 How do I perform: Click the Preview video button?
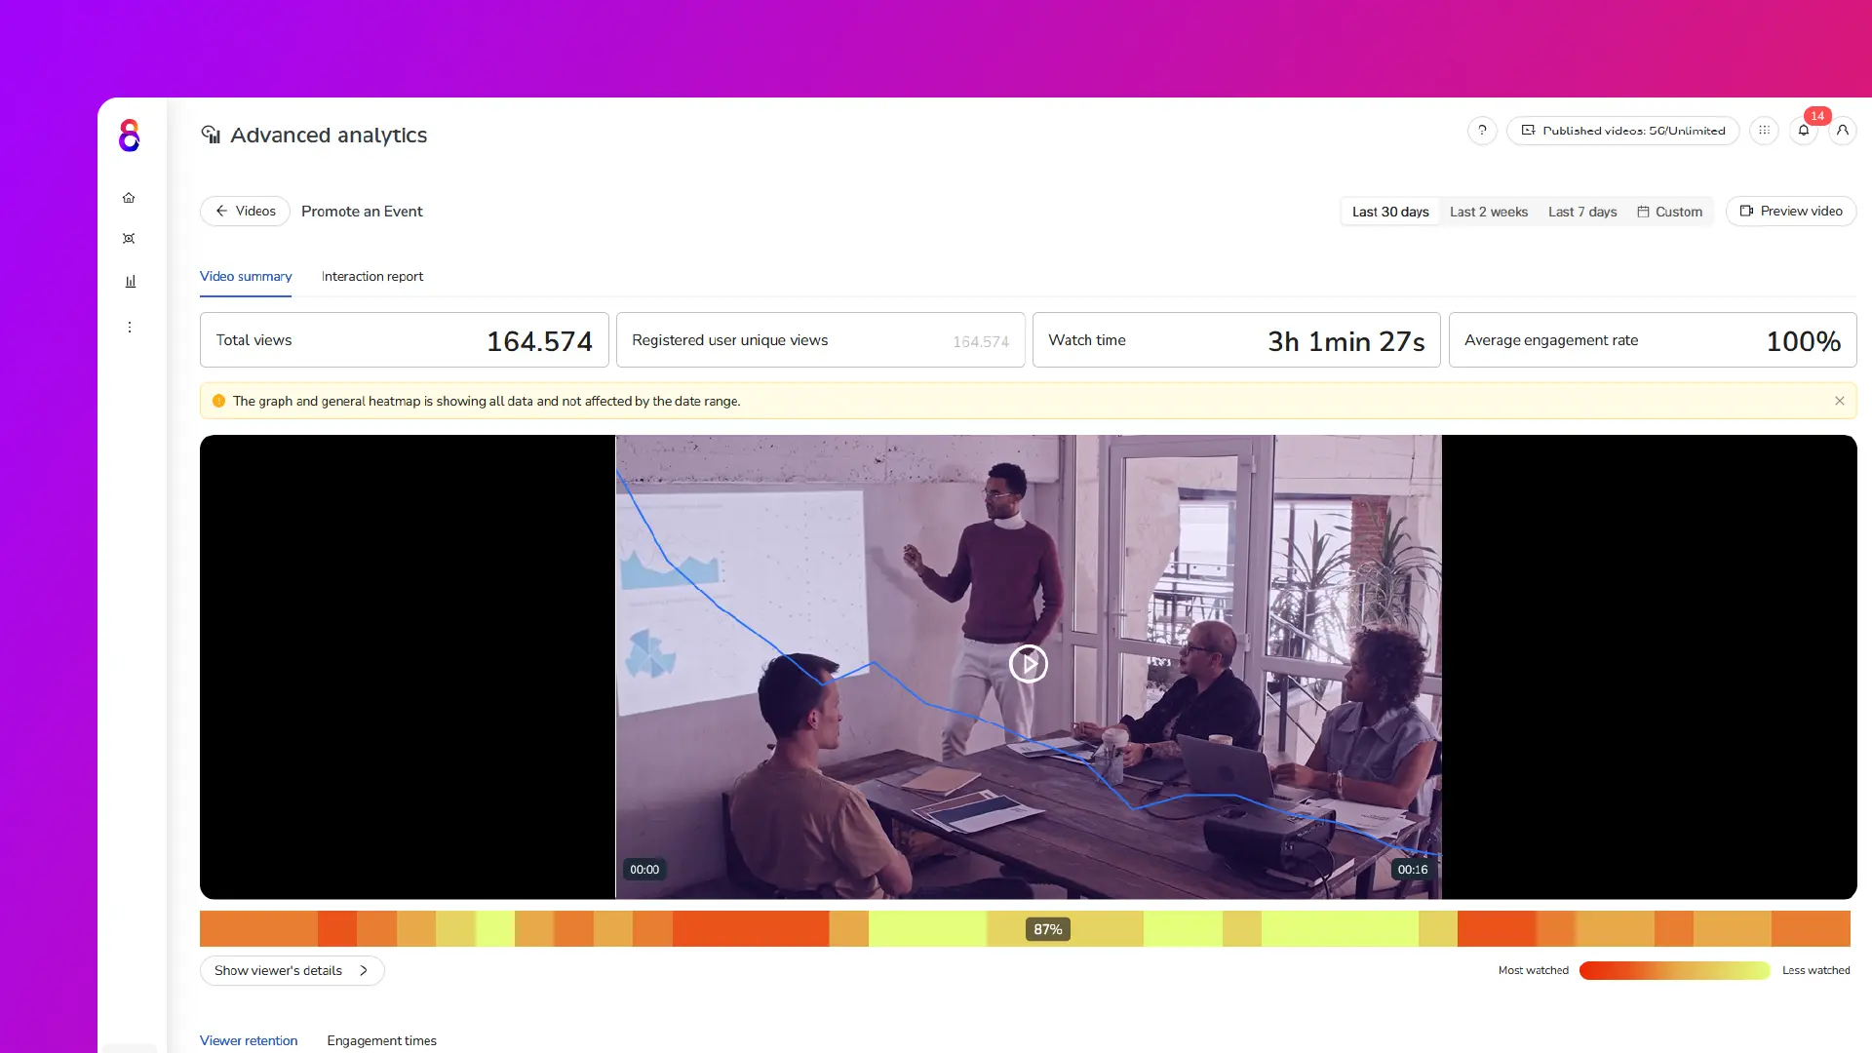coord(1791,212)
